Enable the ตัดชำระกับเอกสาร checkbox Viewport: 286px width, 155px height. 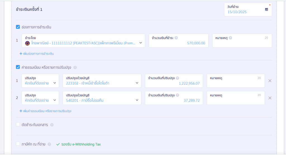pyautogui.click(x=18, y=125)
